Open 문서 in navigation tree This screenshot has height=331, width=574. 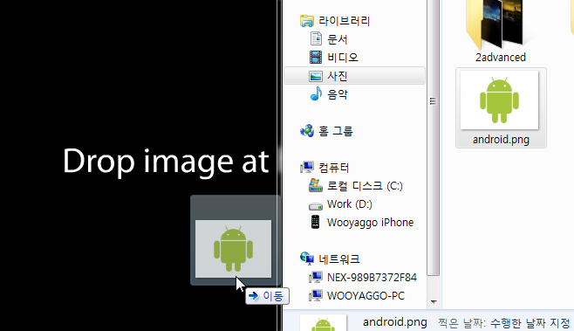pyautogui.click(x=337, y=39)
